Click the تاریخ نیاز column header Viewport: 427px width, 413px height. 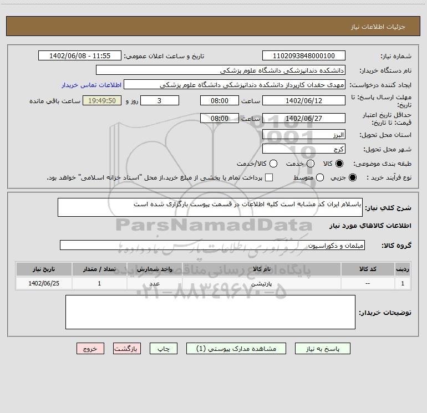coord(44,269)
